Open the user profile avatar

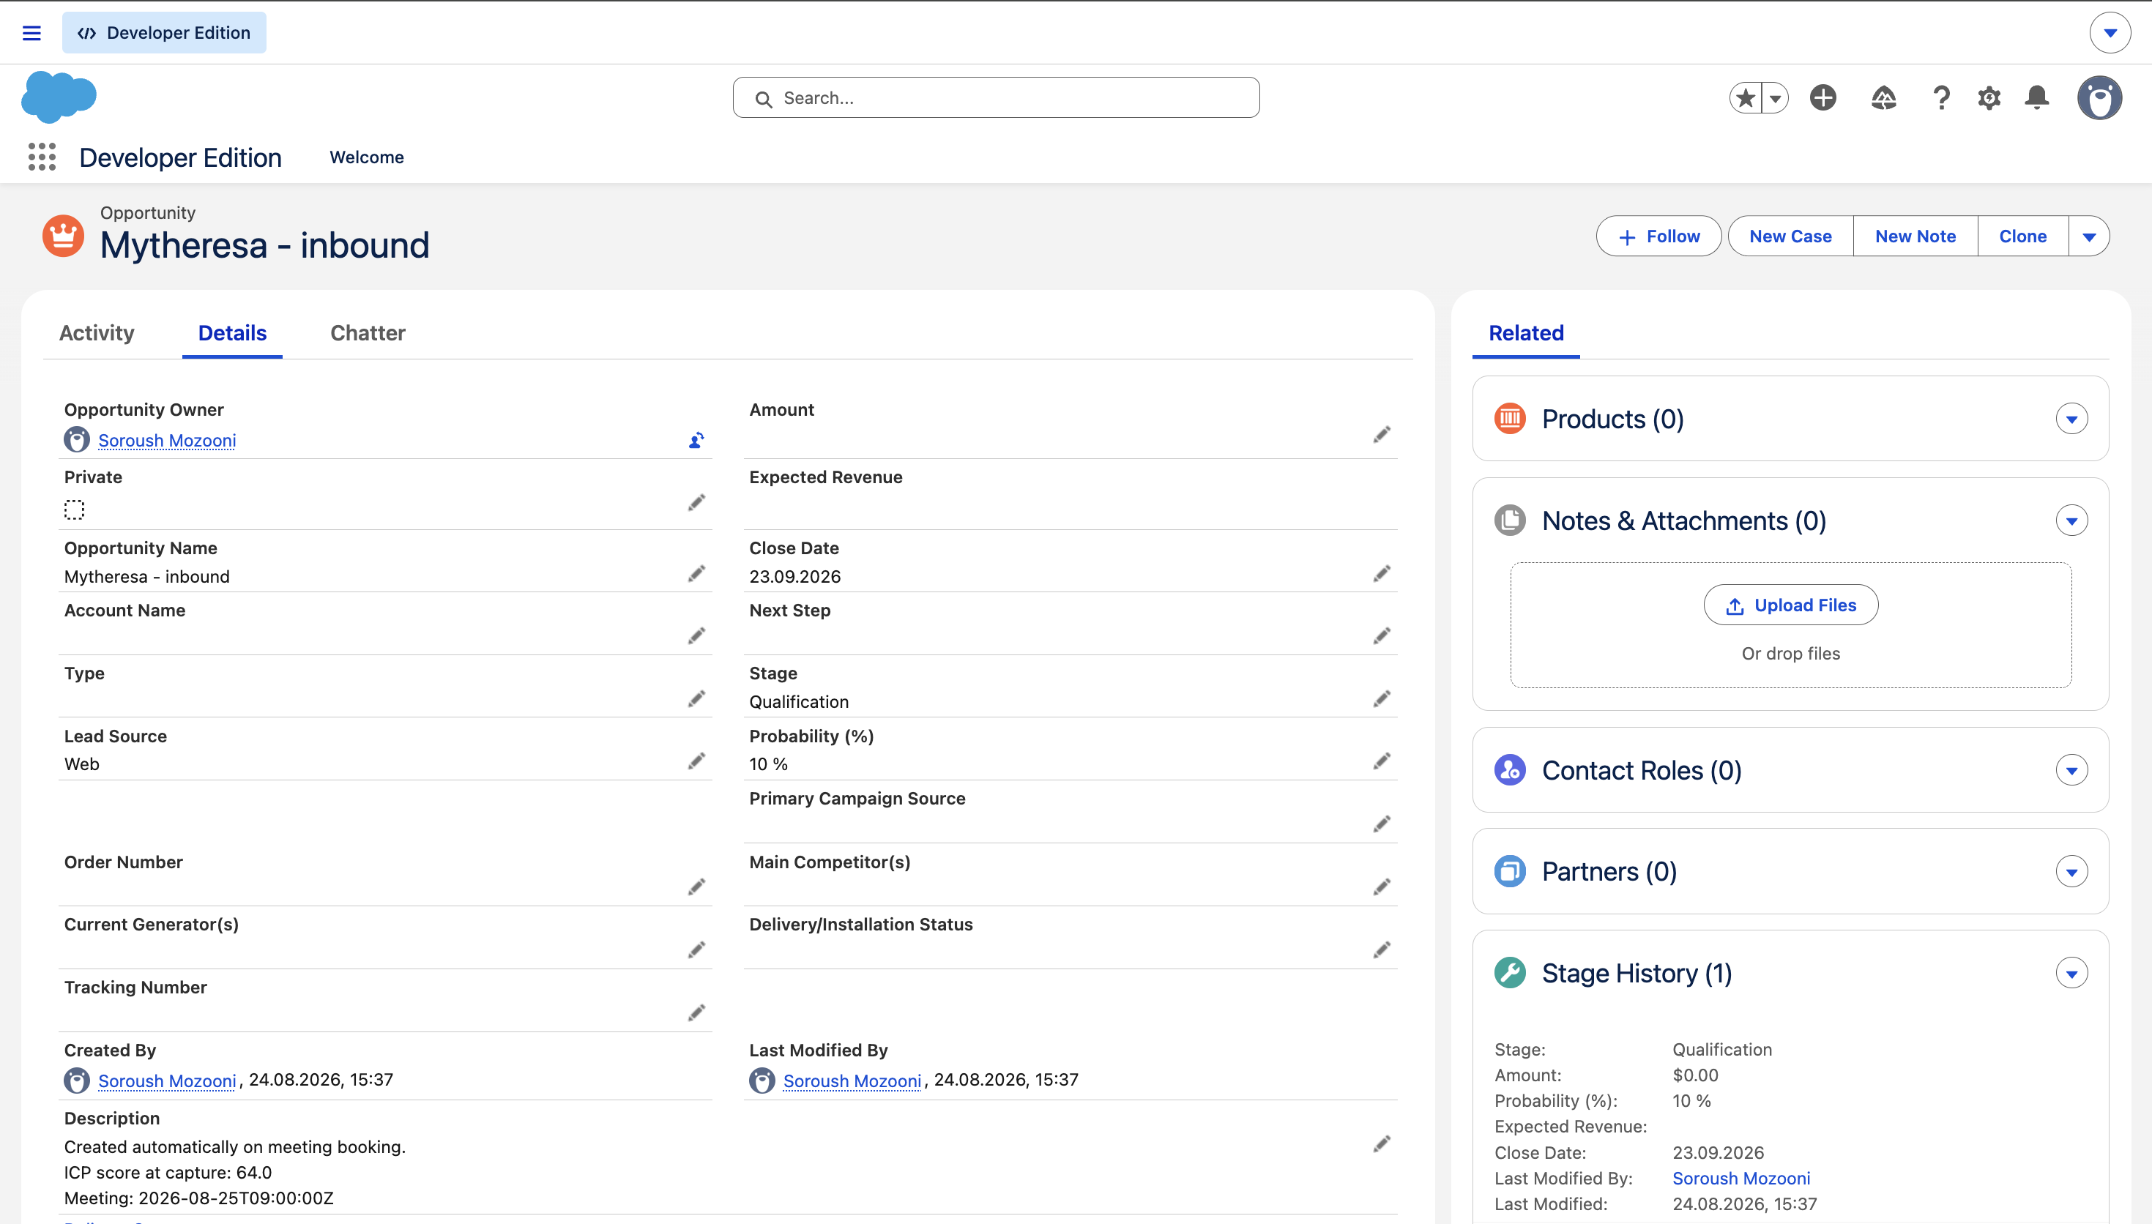pos(2100,97)
